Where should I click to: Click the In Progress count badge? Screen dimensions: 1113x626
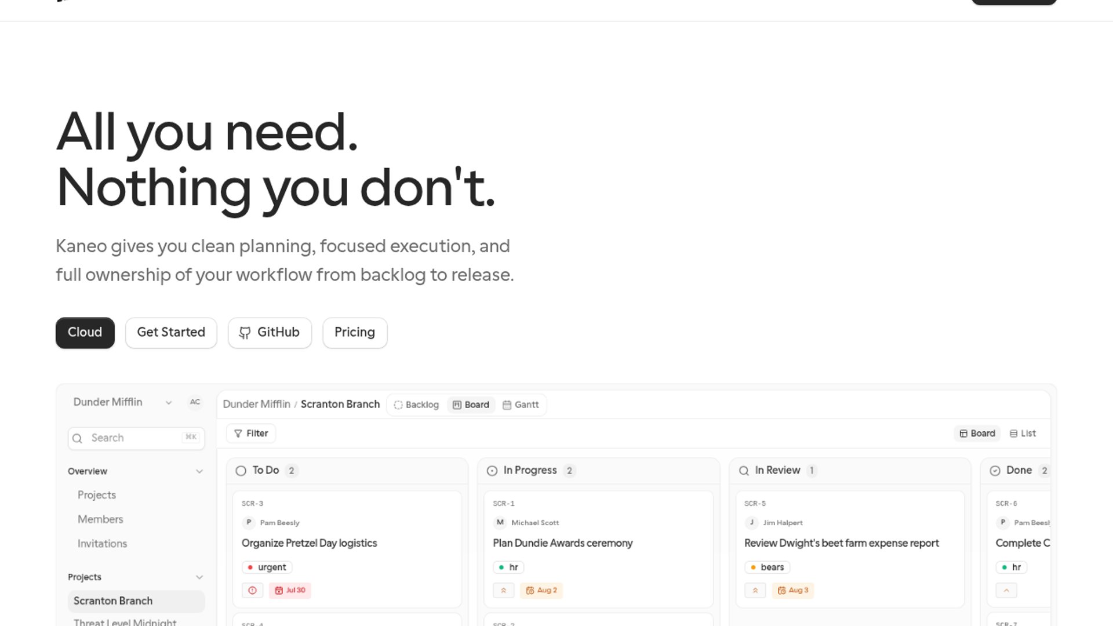pyautogui.click(x=569, y=471)
